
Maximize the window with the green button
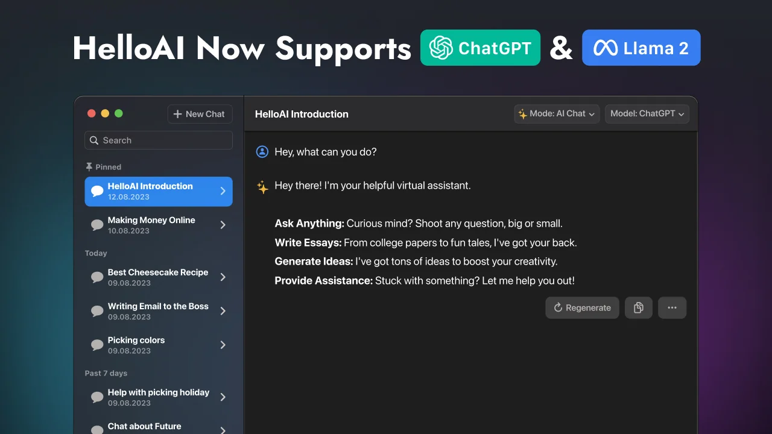tap(119, 113)
